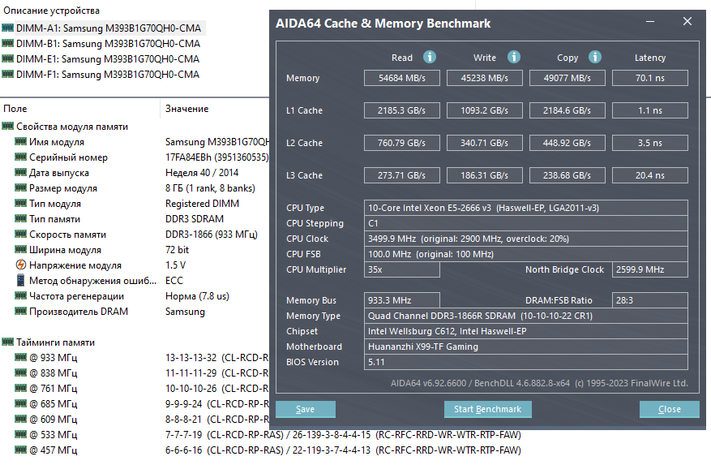
Task: Click the icon beside @ 838 МГц
Action: tap(21, 372)
